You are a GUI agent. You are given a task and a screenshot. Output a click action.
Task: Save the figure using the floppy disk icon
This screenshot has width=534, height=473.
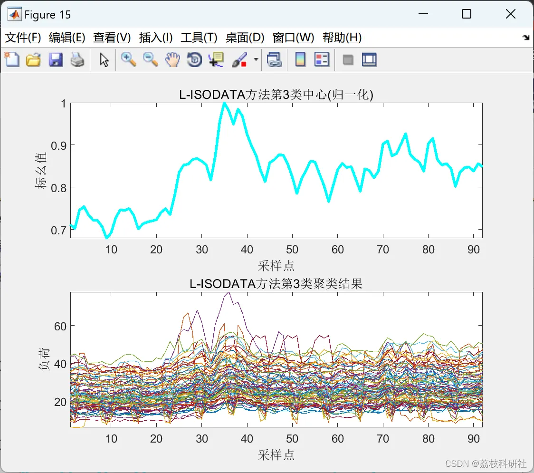coord(56,59)
